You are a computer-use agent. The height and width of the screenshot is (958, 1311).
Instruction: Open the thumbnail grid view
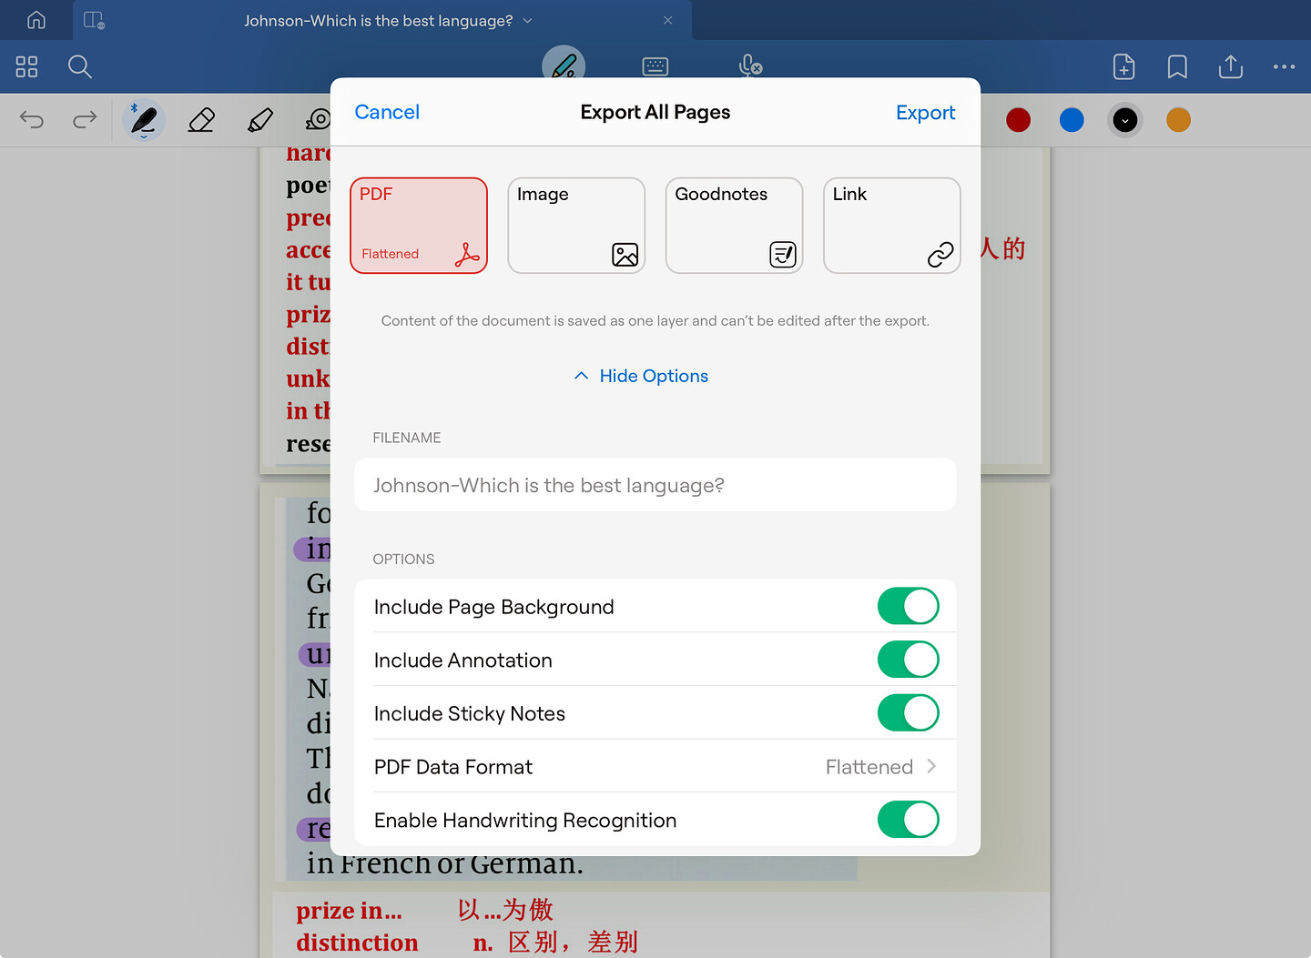coord(27,66)
